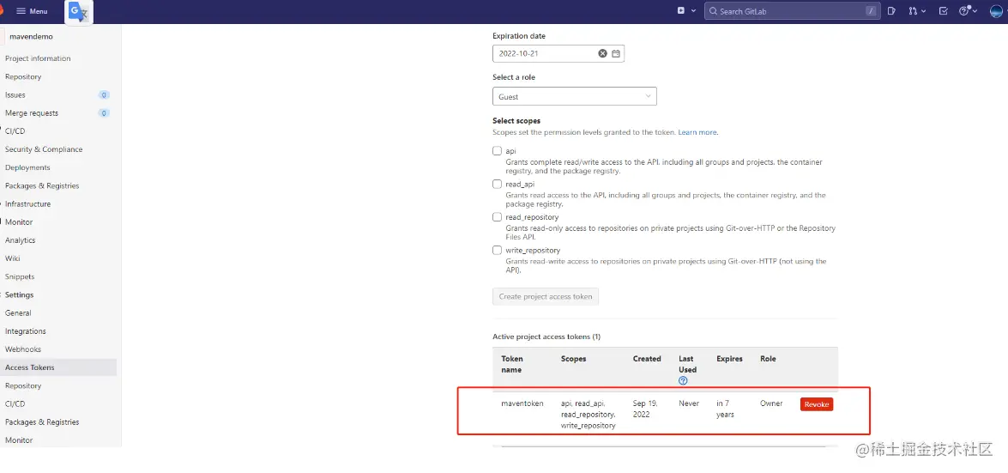Viewport: 1008px width, 473px height.
Task: Enable the api scope checkbox
Action: [497, 150]
